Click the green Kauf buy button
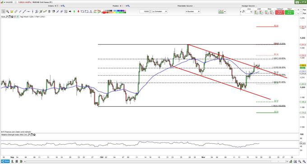The height and width of the screenshot is (164, 307). point(289,12)
